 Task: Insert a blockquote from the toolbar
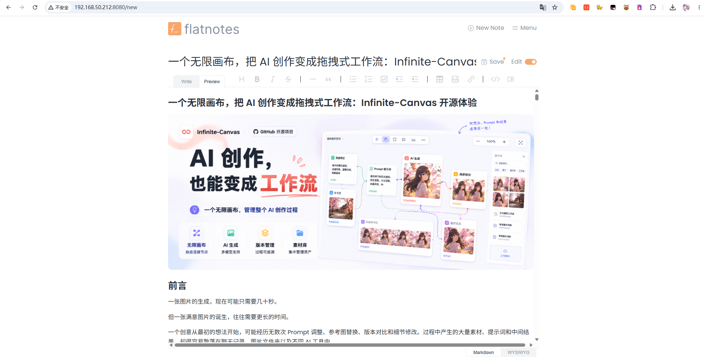point(328,79)
